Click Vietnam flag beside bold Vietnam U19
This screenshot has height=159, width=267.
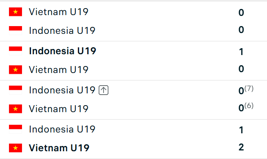click(15, 148)
